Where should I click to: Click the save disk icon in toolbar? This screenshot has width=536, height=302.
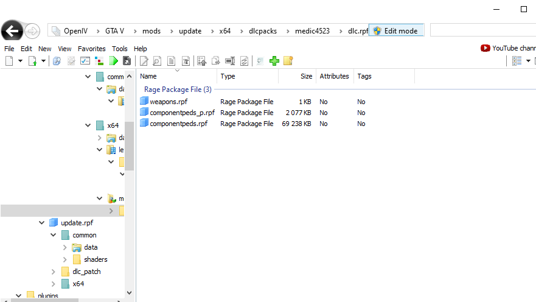pyautogui.click(x=127, y=61)
